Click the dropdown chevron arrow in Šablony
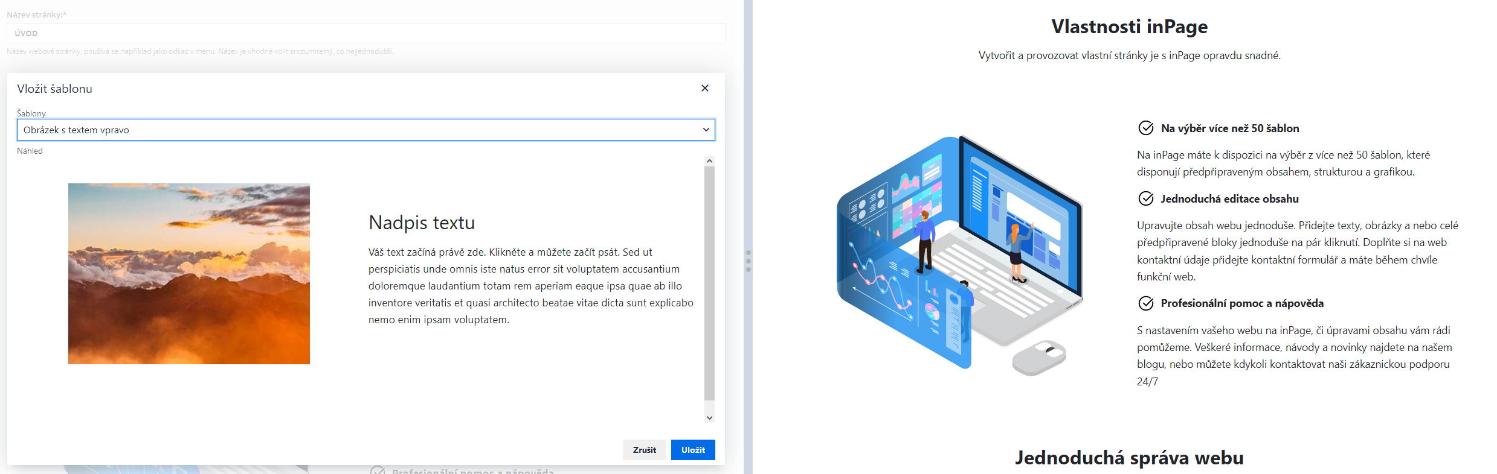Image resolution: width=1497 pixels, height=474 pixels. pyautogui.click(x=706, y=130)
